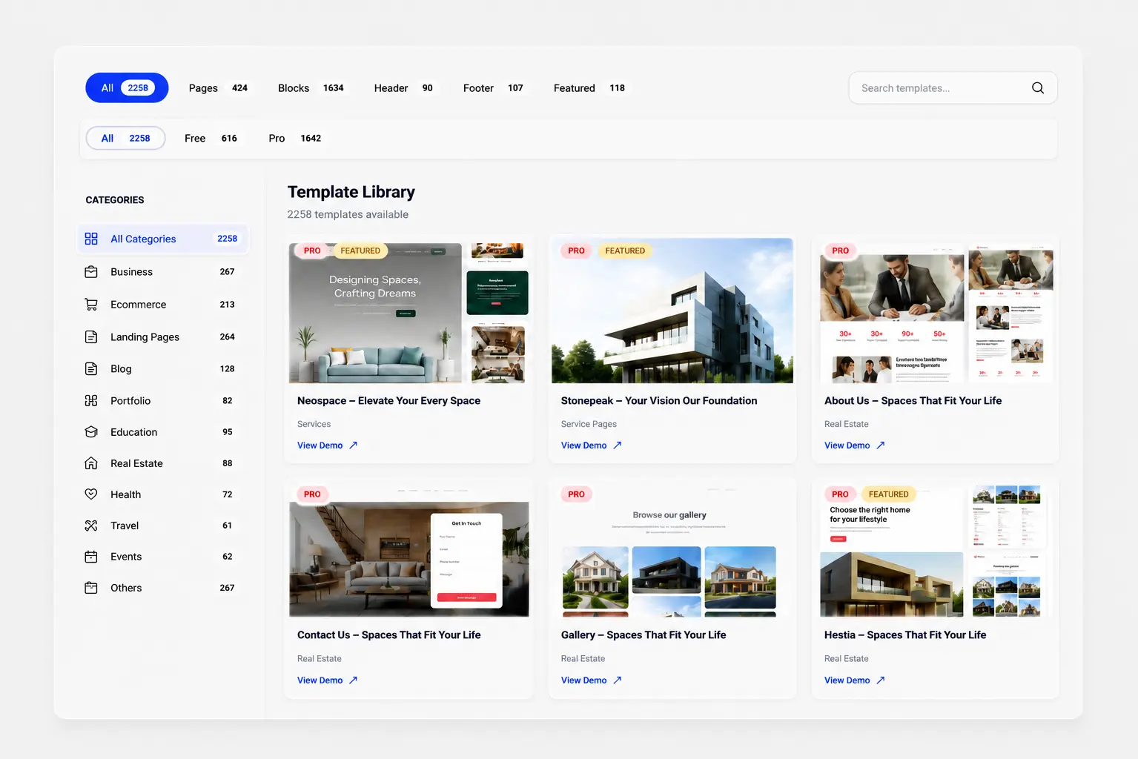Click arrow icon beside Stonepeak View Demo
Image resolution: width=1138 pixels, height=759 pixels.
618,445
